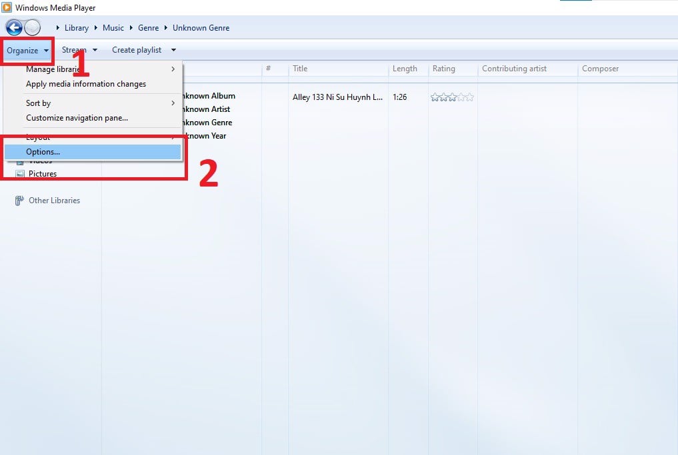This screenshot has width=678, height=455.
Task: Choose Customize navigation pane
Action: tap(93, 117)
